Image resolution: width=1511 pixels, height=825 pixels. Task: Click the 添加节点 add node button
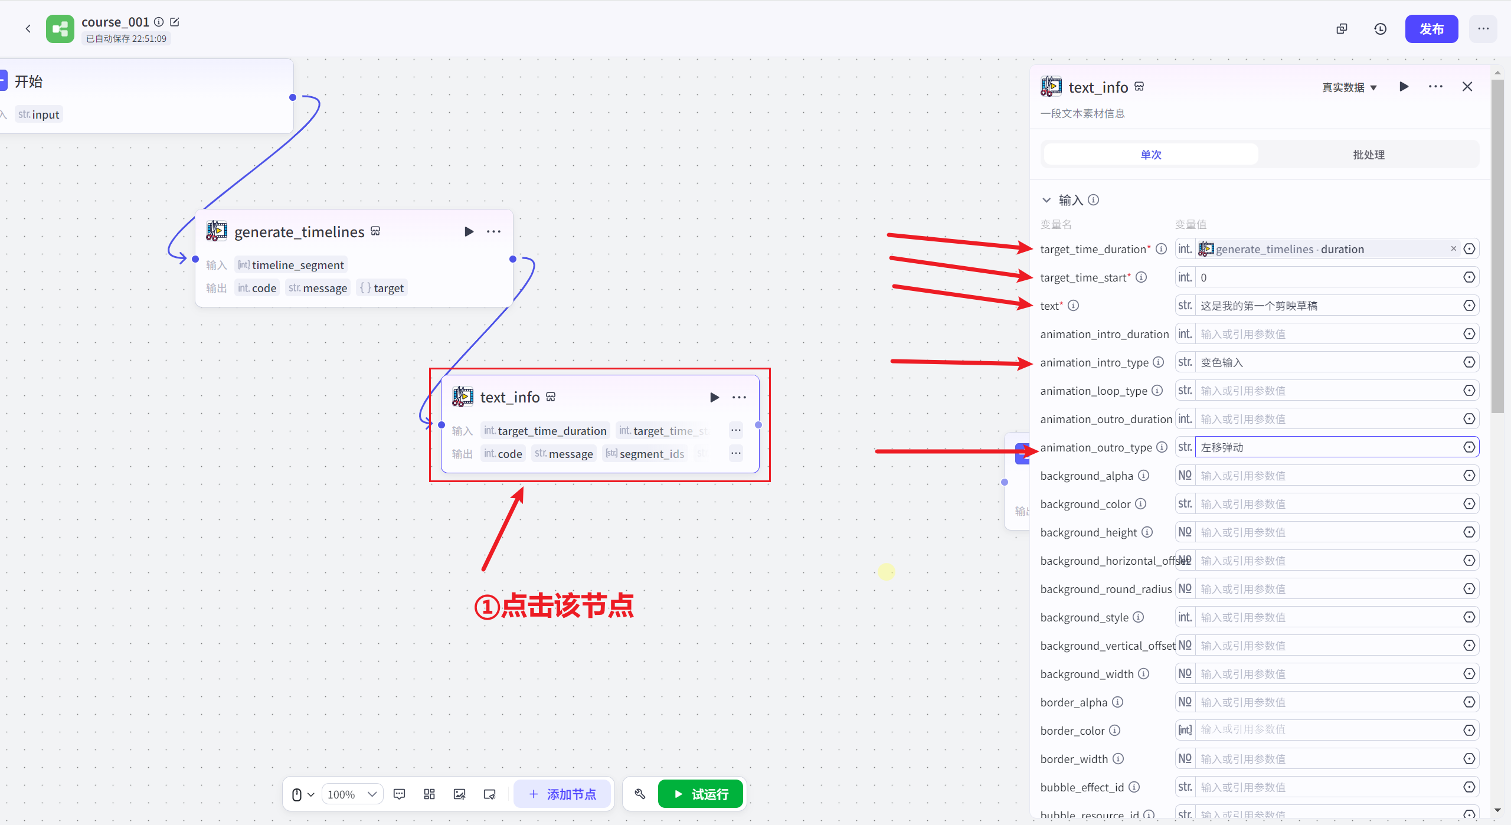coord(562,794)
